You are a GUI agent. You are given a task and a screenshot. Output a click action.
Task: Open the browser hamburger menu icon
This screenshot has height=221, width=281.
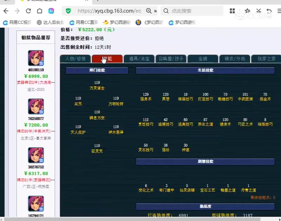[279, 11]
